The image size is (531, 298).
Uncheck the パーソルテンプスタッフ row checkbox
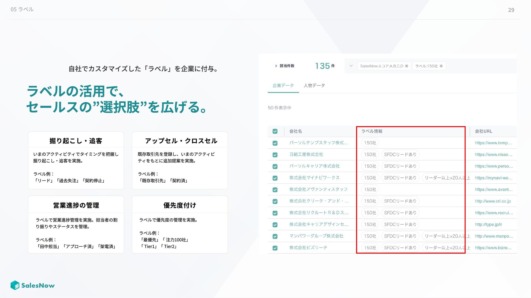pos(275,143)
